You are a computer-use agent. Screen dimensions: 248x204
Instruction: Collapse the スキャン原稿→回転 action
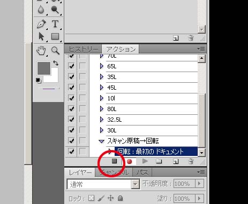(x=101, y=142)
